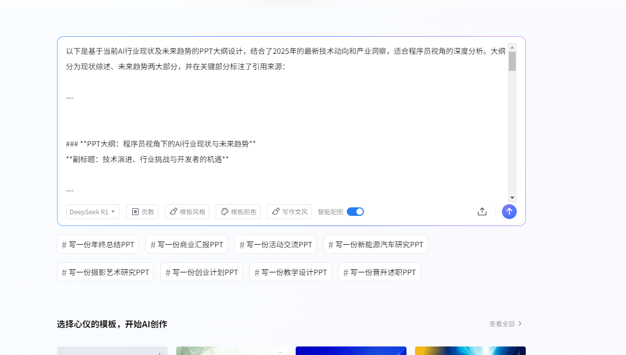Select the 写一份摄影艺术研究PPT suggestion
Image resolution: width=626 pixels, height=355 pixels.
coord(105,272)
